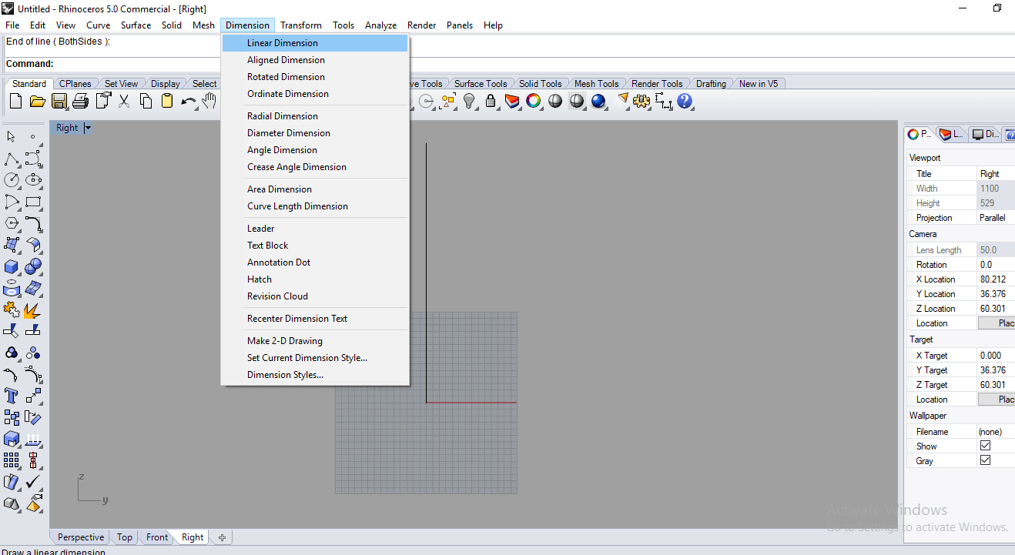Open a file with the folder icon
The width and height of the screenshot is (1015, 555).
coord(37,101)
